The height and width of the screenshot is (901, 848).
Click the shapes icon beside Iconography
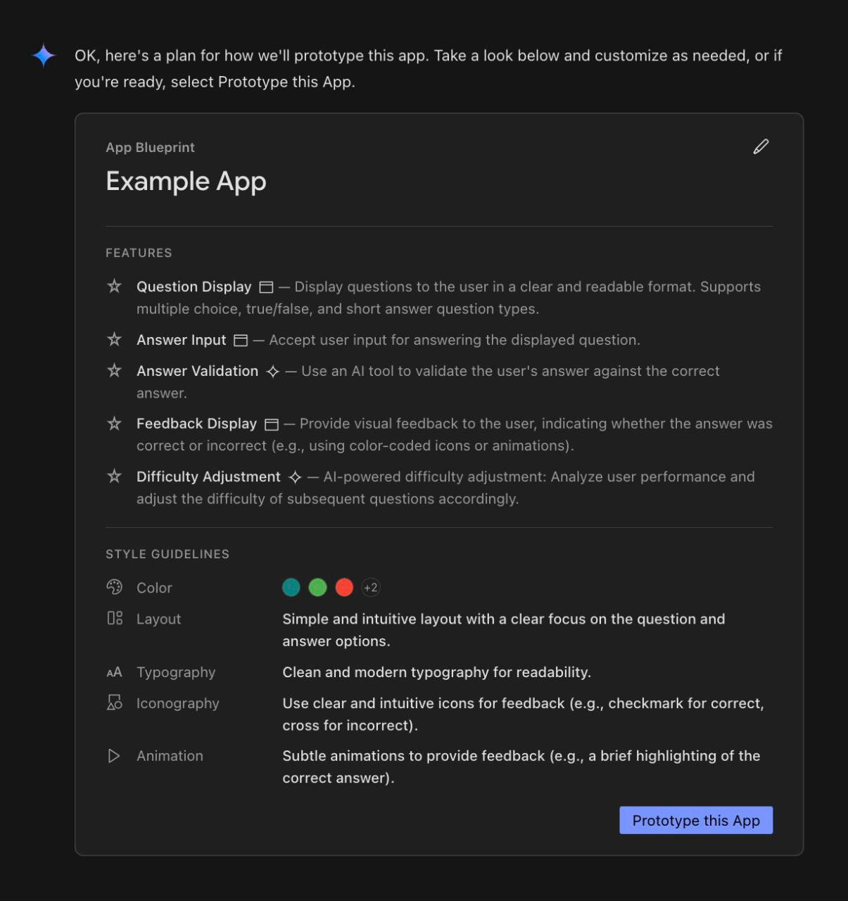click(114, 702)
